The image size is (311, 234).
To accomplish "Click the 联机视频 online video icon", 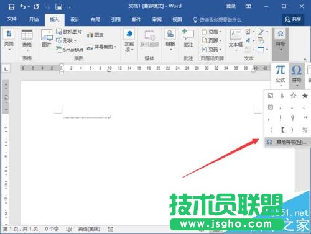I will pyautogui.click(x=149, y=38).
